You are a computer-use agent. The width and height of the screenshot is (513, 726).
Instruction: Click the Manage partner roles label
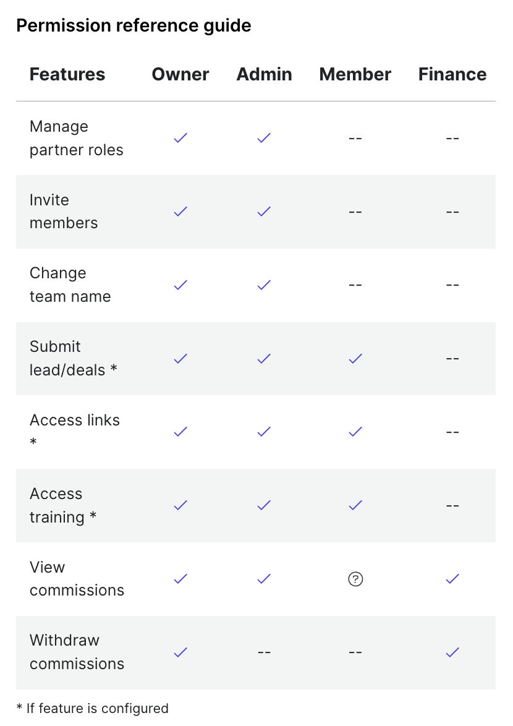(76, 138)
